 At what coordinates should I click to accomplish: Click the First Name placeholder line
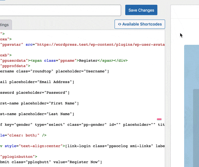coord(39,103)
